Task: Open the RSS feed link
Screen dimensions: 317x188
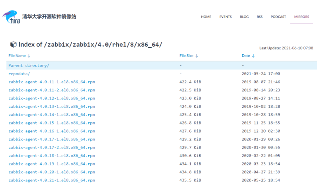Action: (260, 17)
